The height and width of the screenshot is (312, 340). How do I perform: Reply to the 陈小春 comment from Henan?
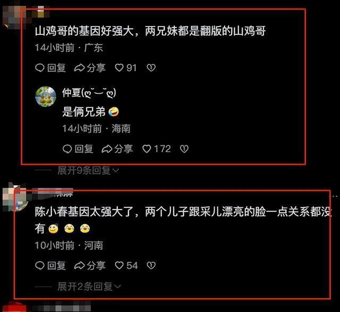50,265
